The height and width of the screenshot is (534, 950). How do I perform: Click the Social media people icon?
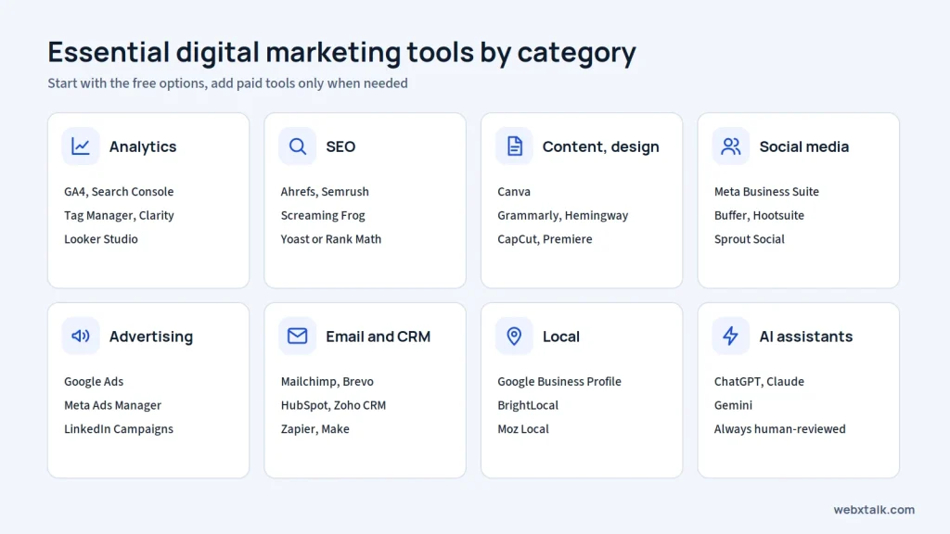731,146
